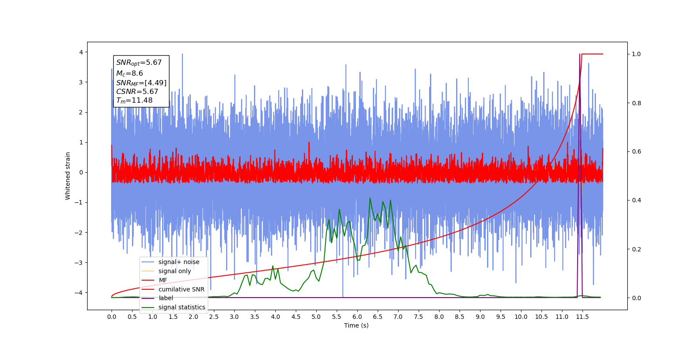The height and width of the screenshot is (348, 697).
Task: Click the green line sample for signal statistics
Action: [x=148, y=307]
